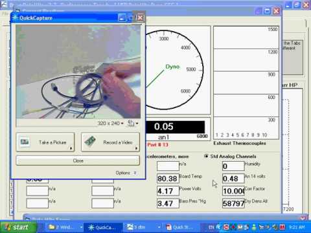
Task: Click the Quick St... taskbar button icon
Action: 169,227
